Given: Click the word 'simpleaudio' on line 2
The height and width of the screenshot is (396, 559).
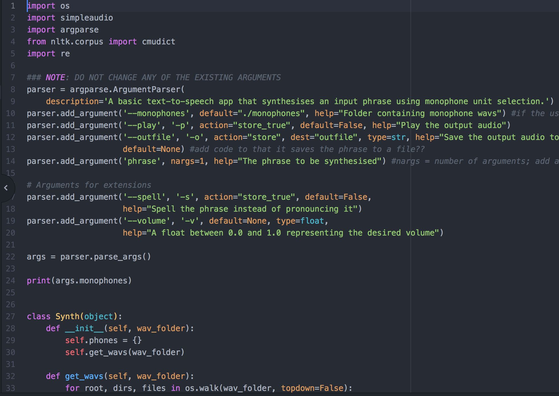Looking at the screenshot, I should 87,18.
